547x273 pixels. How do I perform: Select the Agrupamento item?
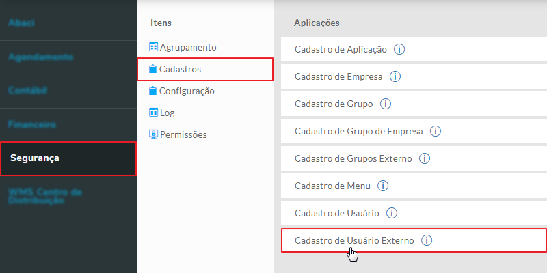pyautogui.click(x=188, y=47)
